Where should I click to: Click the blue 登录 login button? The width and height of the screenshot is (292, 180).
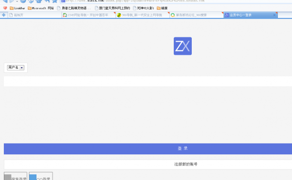point(148,148)
